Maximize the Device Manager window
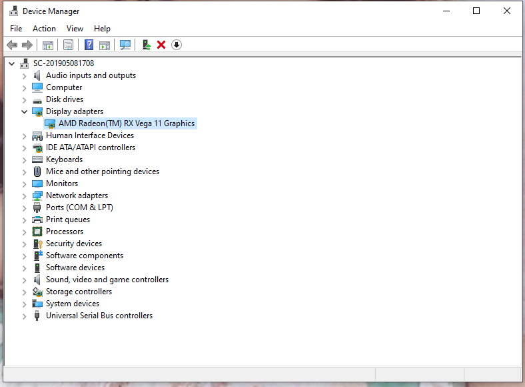 [x=476, y=11]
